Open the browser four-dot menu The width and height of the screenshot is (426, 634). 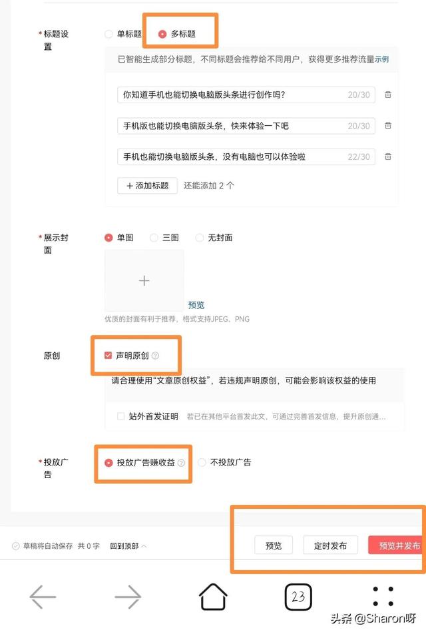point(383,597)
